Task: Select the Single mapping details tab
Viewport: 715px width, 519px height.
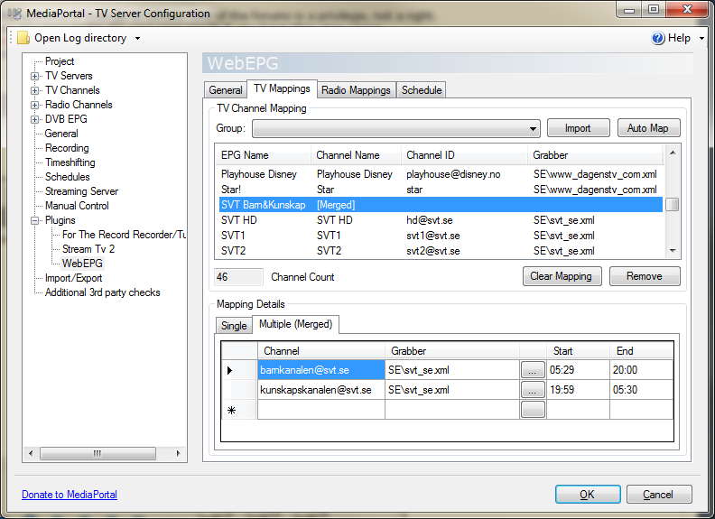Action: coord(234,326)
